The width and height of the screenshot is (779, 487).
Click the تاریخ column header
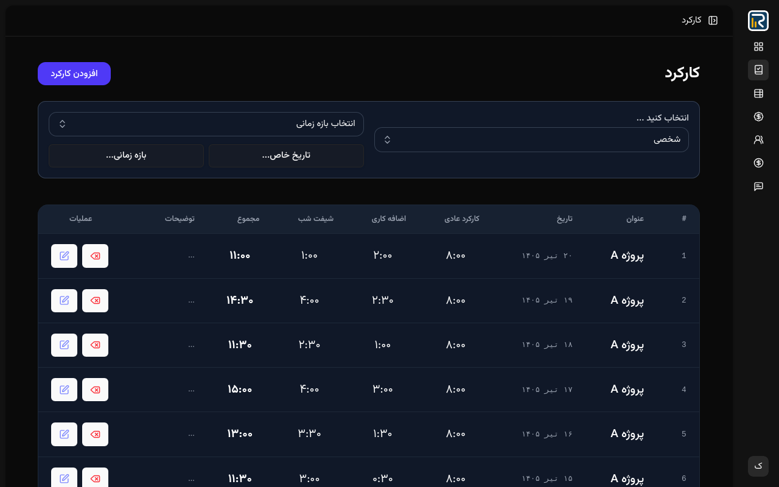[564, 219]
